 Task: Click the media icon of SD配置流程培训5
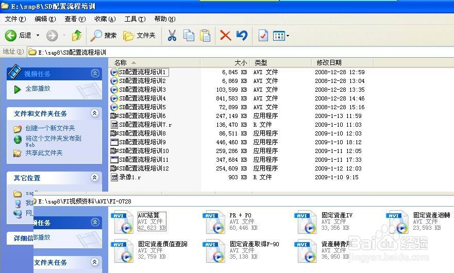(114, 107)
